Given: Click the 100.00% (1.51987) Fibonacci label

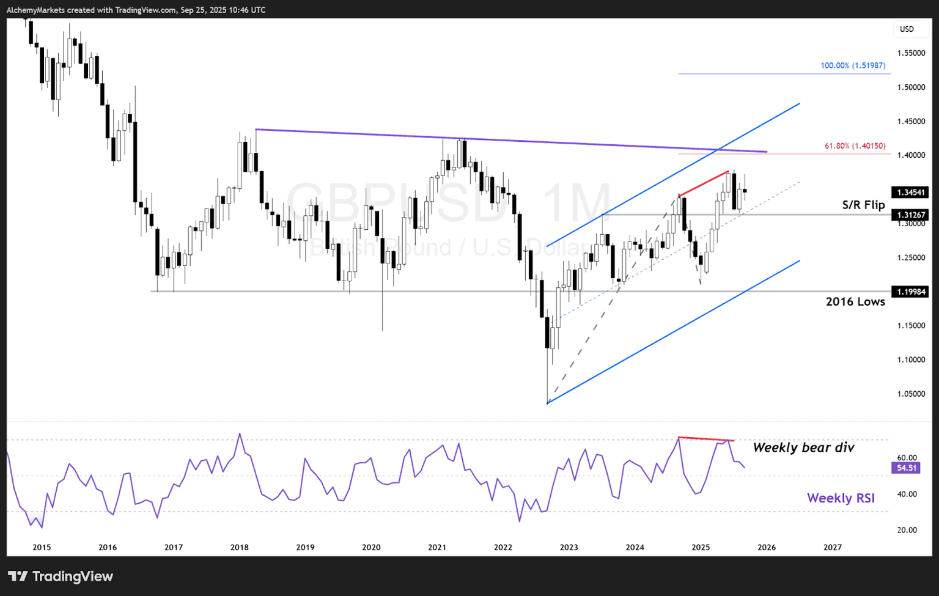Looking at the screenshot, I should pyautogui.click(x=853, y=65).
